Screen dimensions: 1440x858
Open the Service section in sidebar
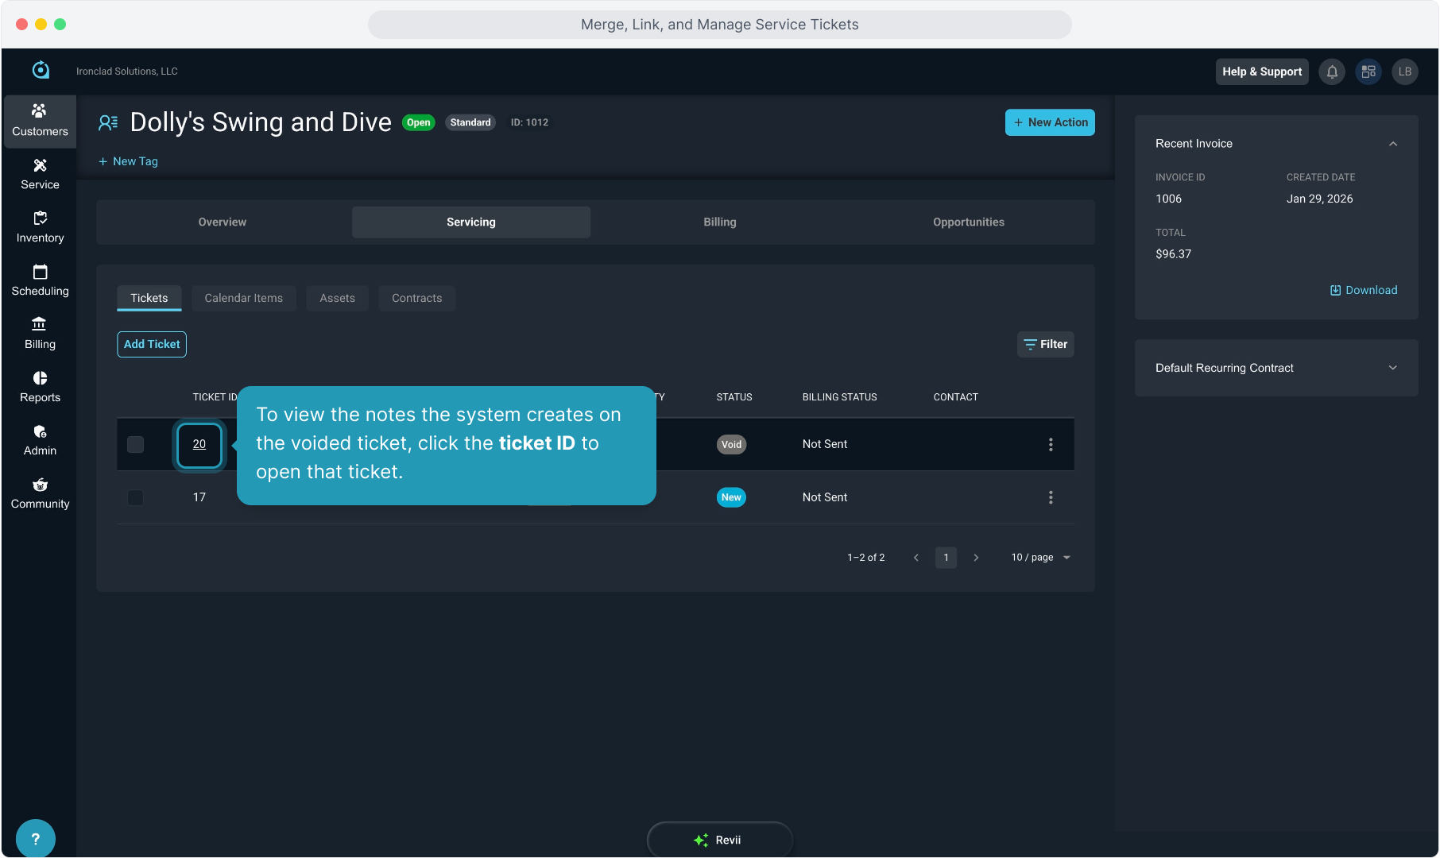[x=40, y=174]
